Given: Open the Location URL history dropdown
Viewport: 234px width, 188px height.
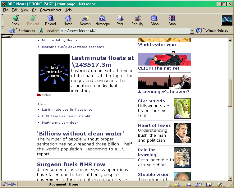Looking at the screenshot, I should pos(192,31).
